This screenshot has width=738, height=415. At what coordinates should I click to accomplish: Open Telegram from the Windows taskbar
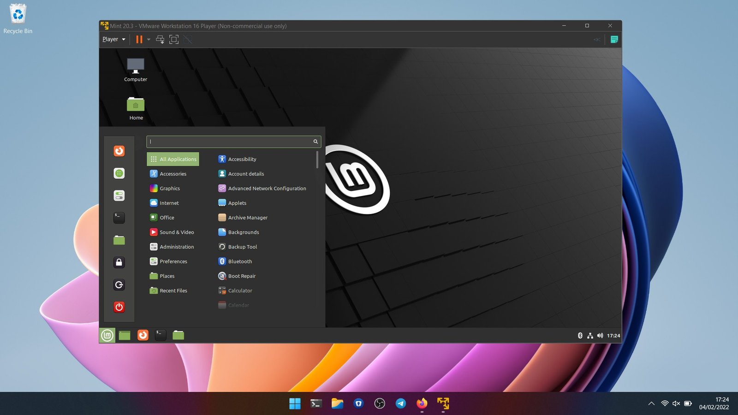pos(401,403)
